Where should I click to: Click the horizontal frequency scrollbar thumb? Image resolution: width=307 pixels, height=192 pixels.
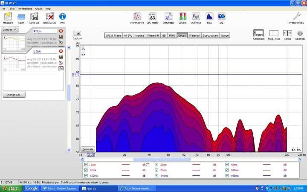(162, 159)
